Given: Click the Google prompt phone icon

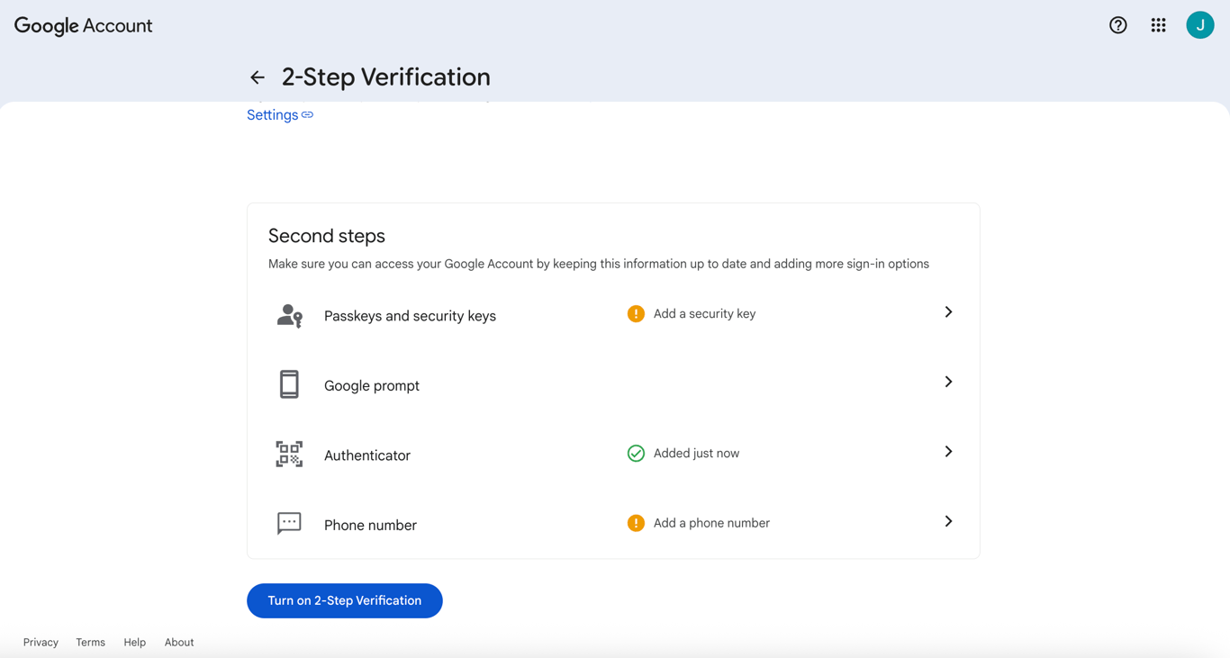Looking at the screenshot, I should pyautogui.click(x=289, y=384).
